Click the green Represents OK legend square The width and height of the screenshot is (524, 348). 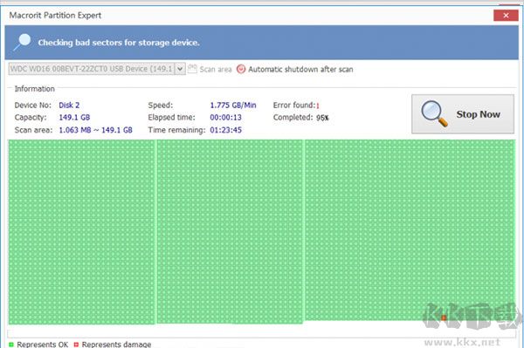(11, 344)
